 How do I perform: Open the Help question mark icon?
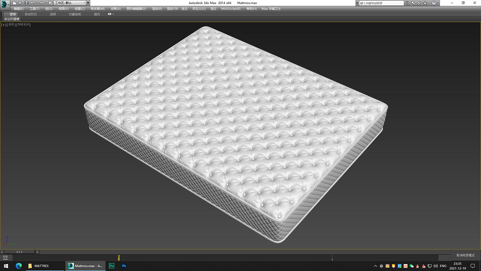coord(434,3)
